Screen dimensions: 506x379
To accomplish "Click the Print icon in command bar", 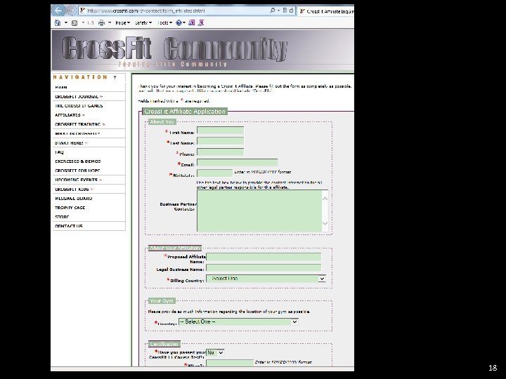I will (102, 23).
